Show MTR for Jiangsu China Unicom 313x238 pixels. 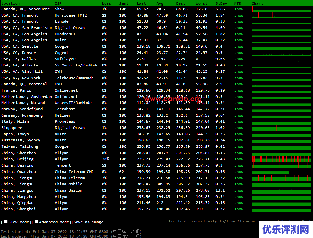[x=239, y=190]
